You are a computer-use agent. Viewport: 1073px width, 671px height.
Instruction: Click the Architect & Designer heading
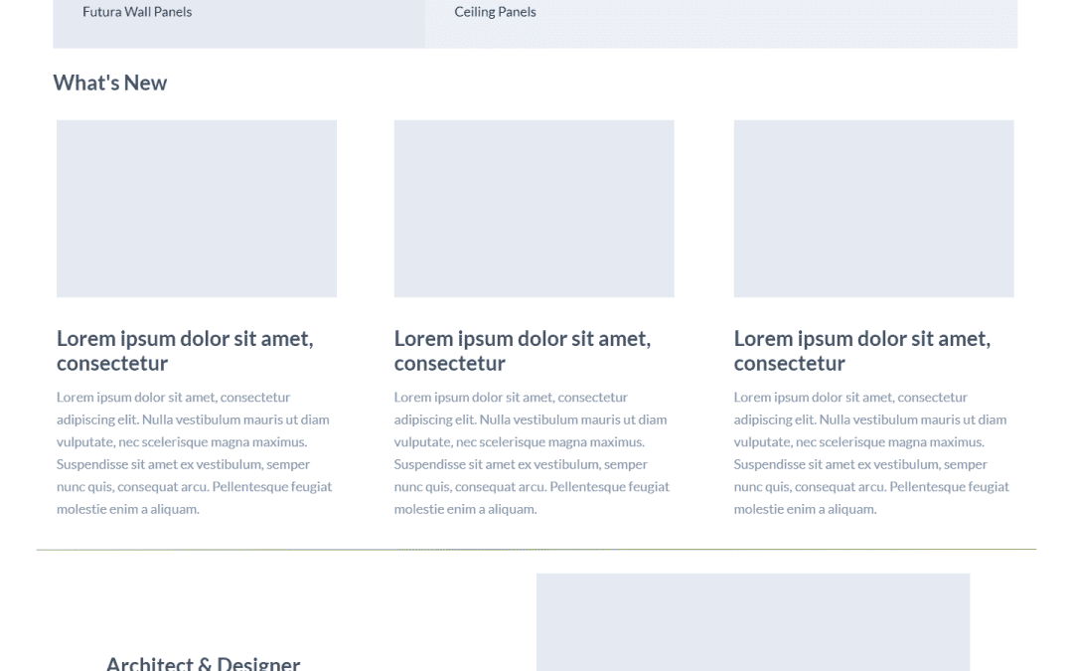[x=204, y=663]
